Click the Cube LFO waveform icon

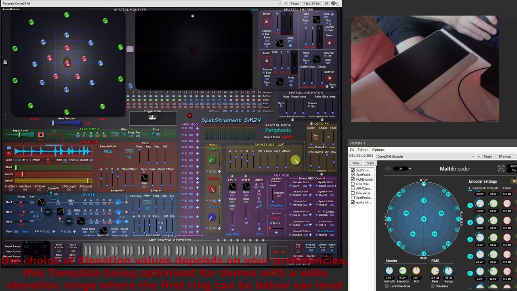(280, 82)
